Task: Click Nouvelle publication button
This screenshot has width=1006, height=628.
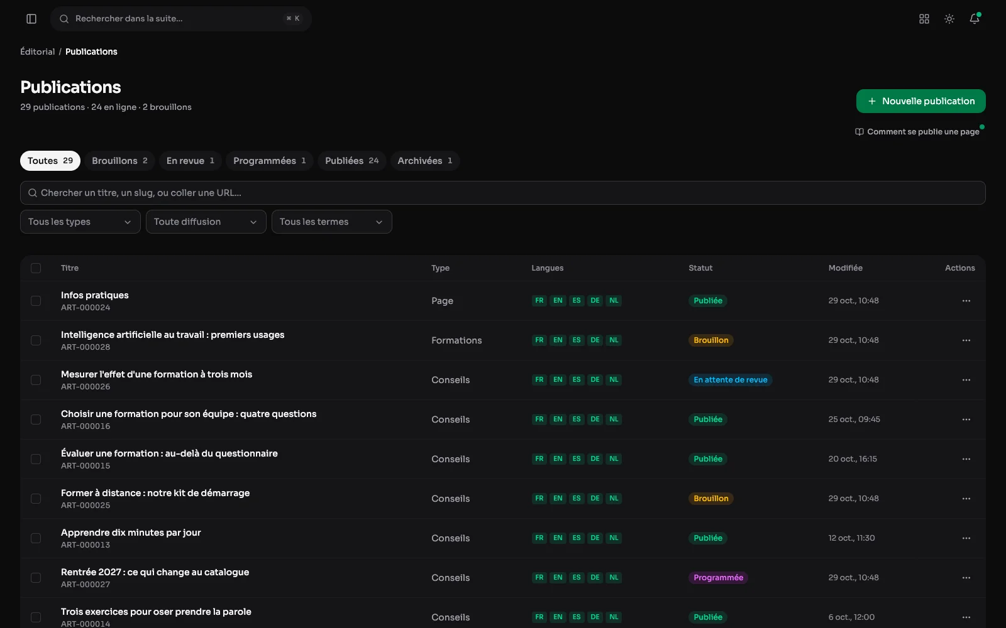Action: (x=921, y=101)
